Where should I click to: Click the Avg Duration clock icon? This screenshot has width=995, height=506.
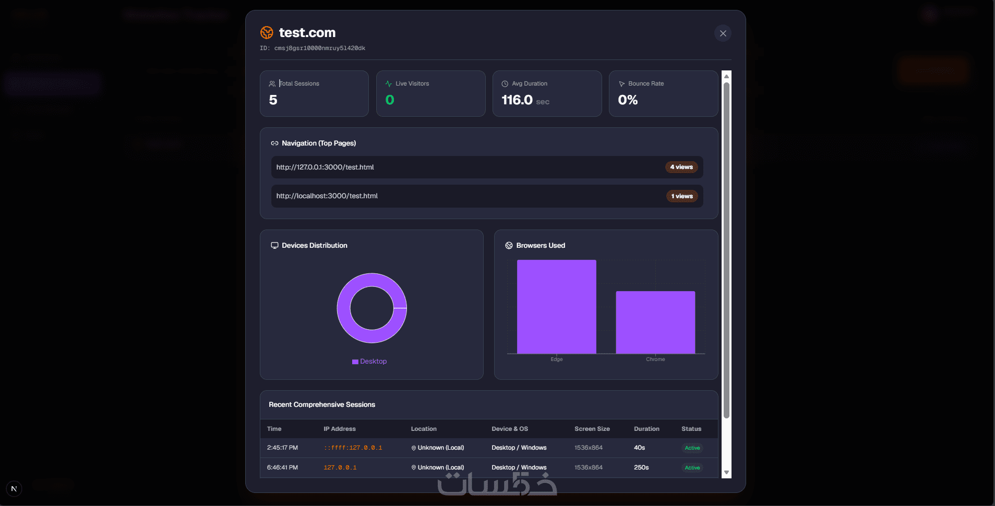(x=505, y=83)
